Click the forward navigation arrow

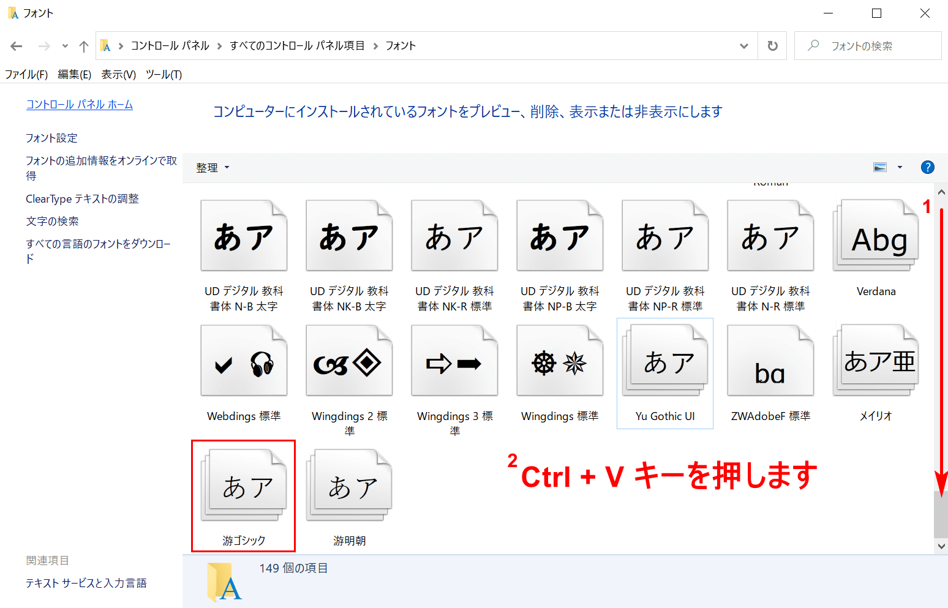coord(44,46)
